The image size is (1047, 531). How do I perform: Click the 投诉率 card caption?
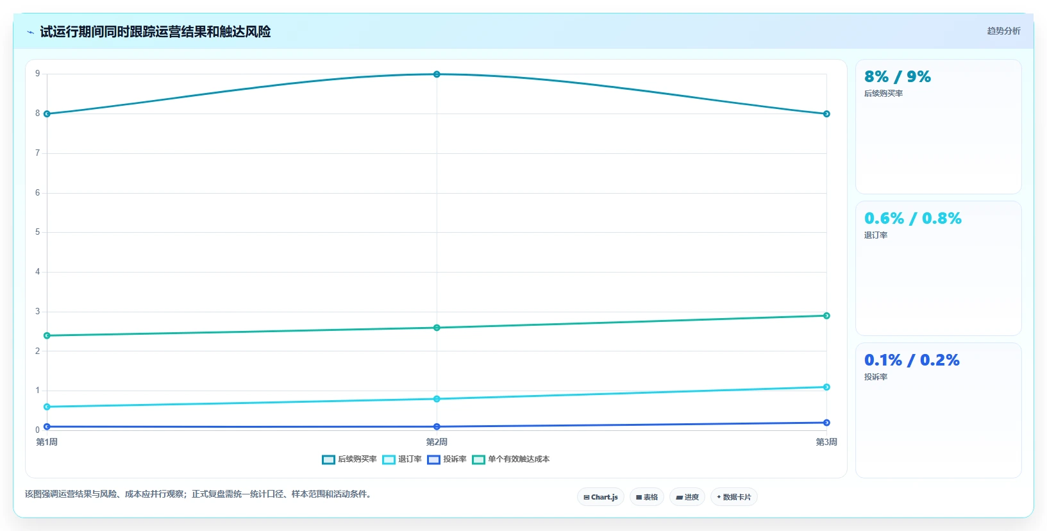click(876, 377)
